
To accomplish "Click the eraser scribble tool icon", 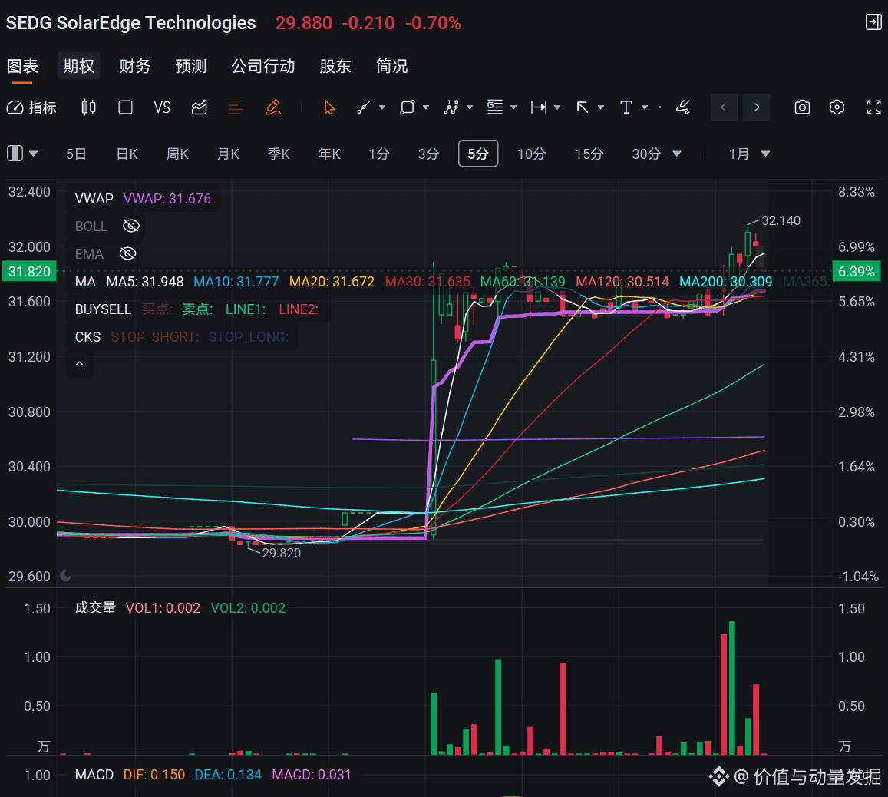I will [x=683, y=107].
